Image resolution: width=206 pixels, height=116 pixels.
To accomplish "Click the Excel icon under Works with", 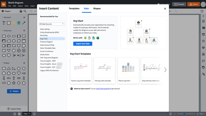I will point(98,38).
